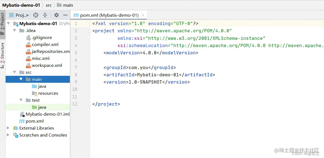Viewport: 324px width, 158px height.
Task: Select the Mybatis-demo-01 project root
Action: pyautogui.click(x=38, y=24)
